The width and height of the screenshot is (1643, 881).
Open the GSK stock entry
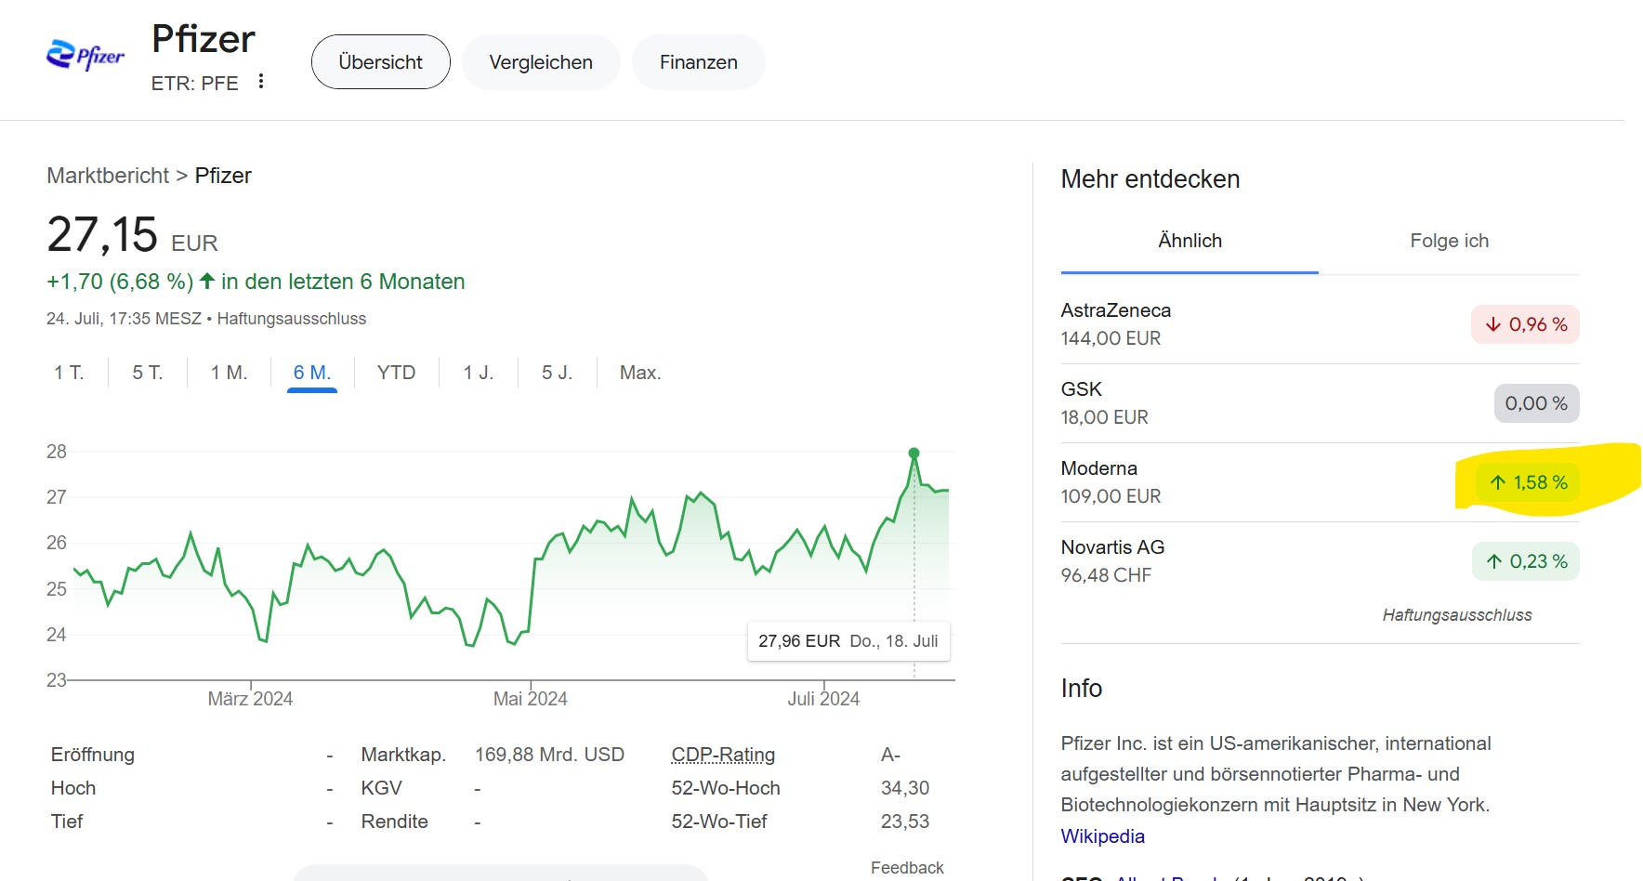[x=1320, y=403]
